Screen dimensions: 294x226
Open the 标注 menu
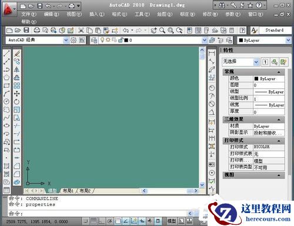click(x=188, y=14)
